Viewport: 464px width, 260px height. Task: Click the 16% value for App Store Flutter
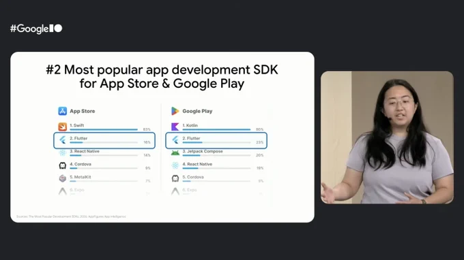click(147, 142)
